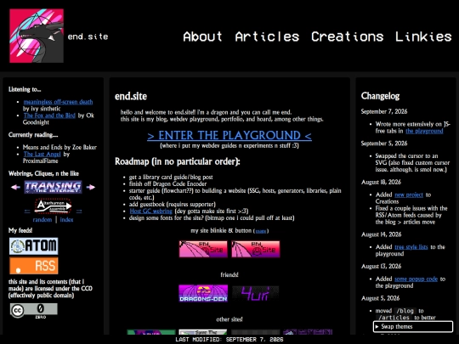The width and height of the screenshot is (459, 344).
Task: Click the end.site title text in header
Action: pos(88,37)
